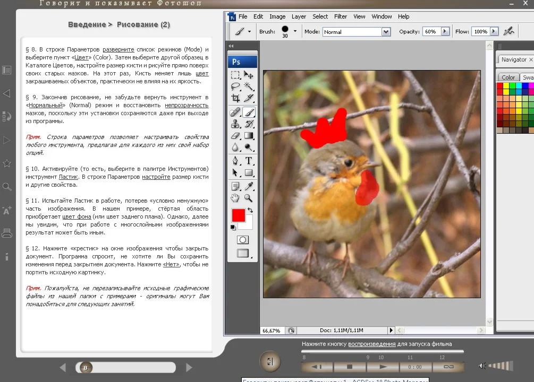The height and width of the screenshot is (382, 534).
Task: Activate the Crop tool
Action: tap(234, 99)
